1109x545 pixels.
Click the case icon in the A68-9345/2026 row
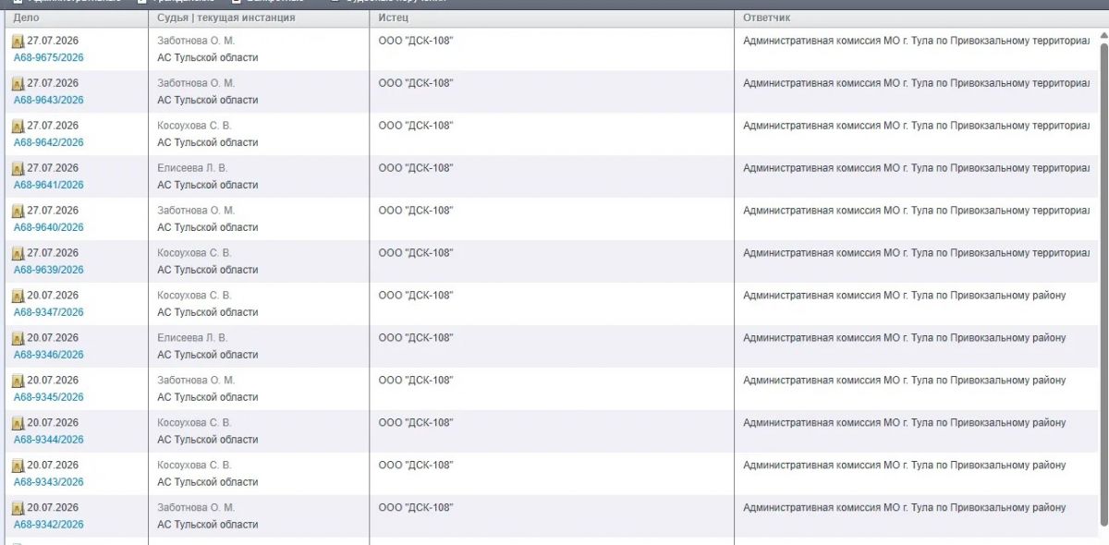[x=18, y=381]
